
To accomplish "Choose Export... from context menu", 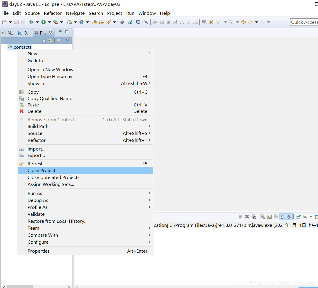I will click(x=85, y=155).
